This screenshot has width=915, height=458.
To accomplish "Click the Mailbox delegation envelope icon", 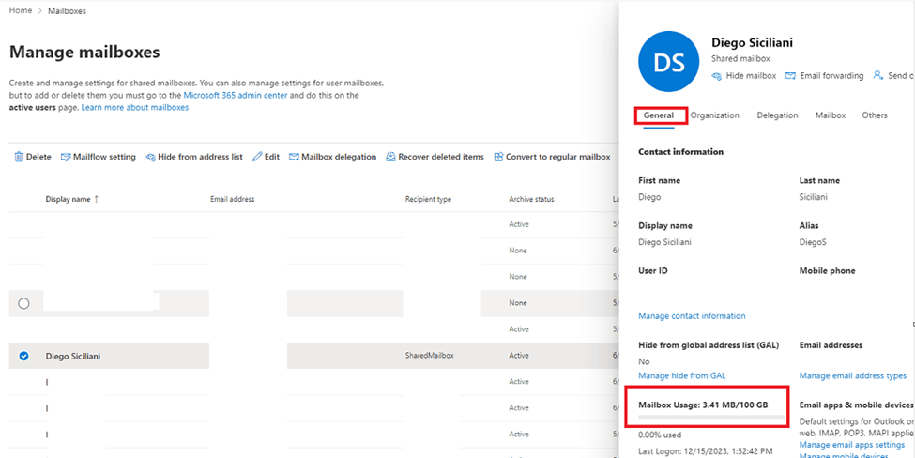I will (294, 157).
